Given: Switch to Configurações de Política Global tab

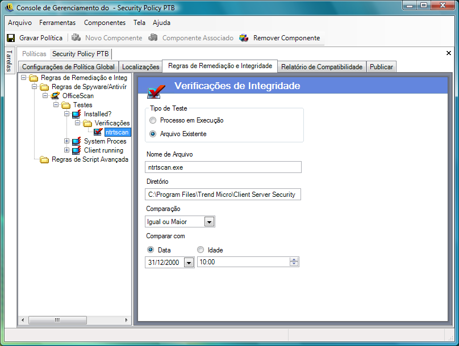Looking at the screenshot, I should click(68, 67).
